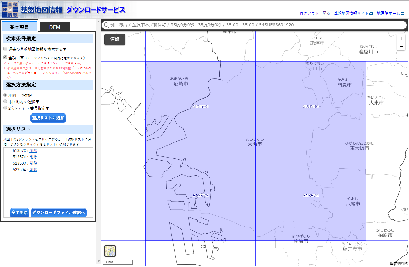Select the 市区町村で選択 radio button

point(5,102)
